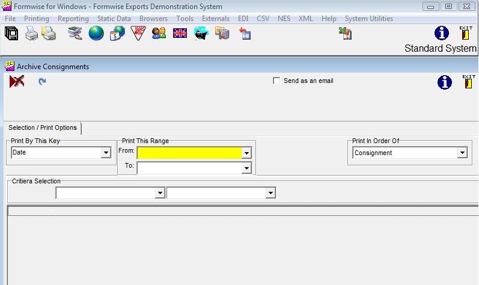Open the first Criteria Selection dropdown

click(x=159, y=193)
